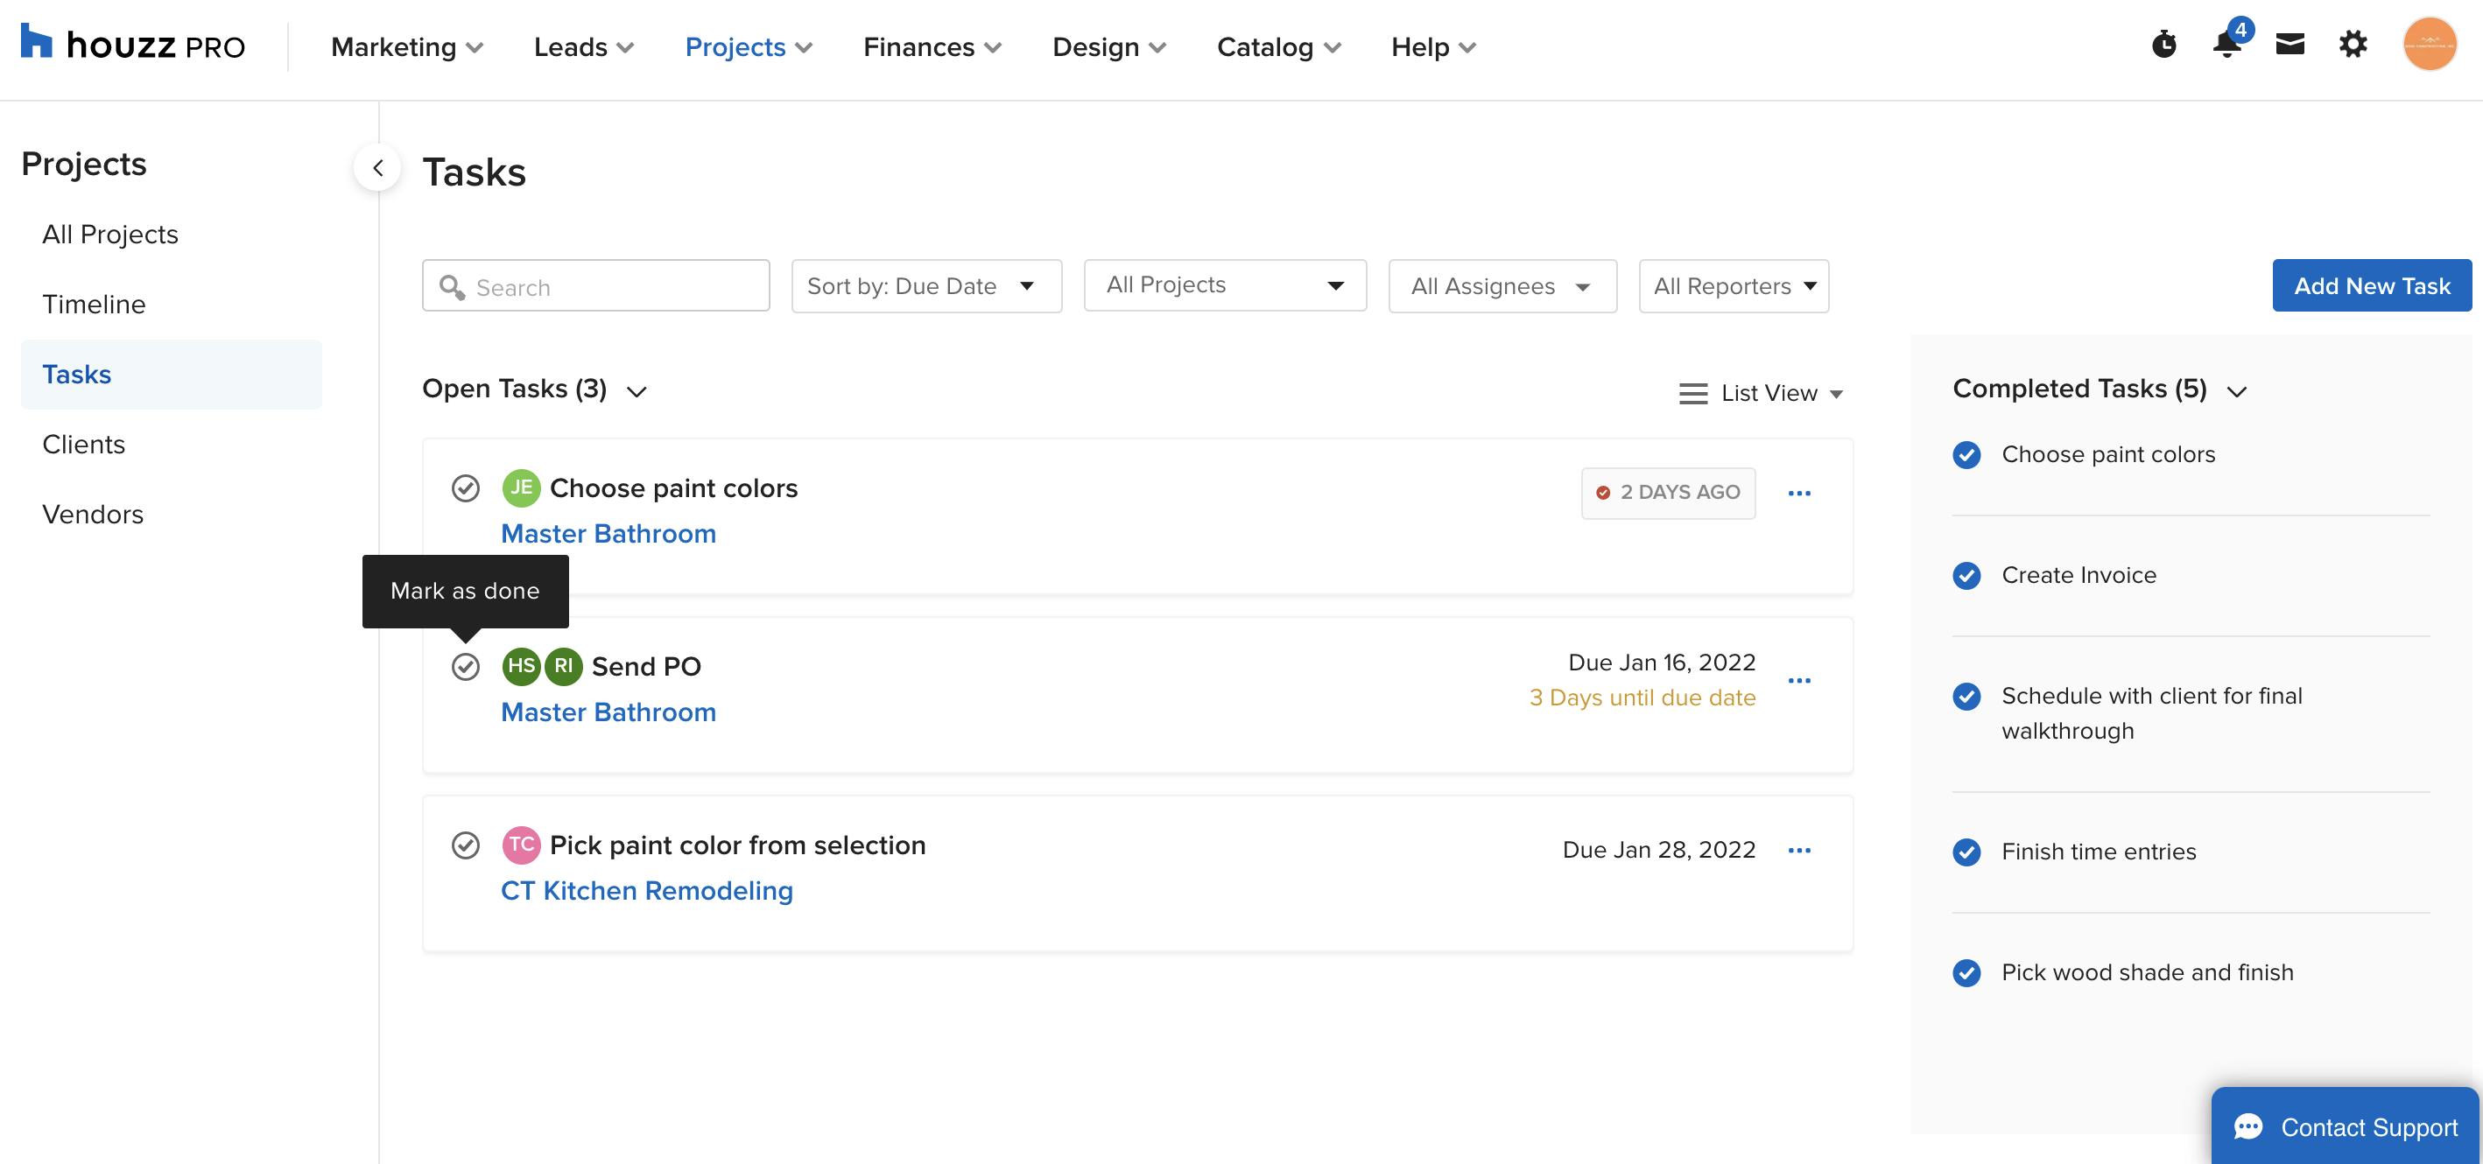Open Sort by Due Date dropdown

pos(925,286)
